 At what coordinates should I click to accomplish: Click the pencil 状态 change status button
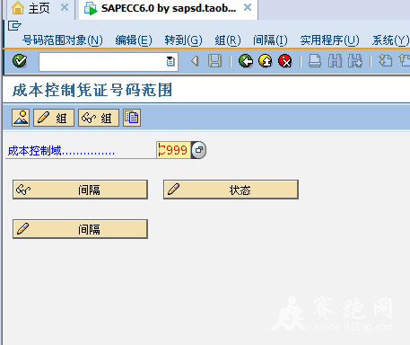click(231, 190)
